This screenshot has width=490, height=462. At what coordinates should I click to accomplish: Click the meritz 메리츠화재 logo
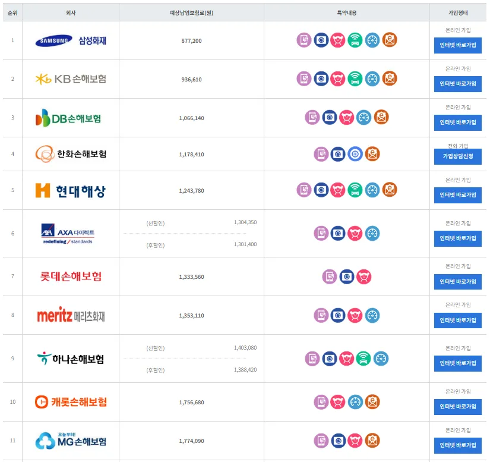pos(71,315)
